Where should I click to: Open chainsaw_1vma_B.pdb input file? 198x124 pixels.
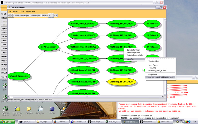point(160,71)
